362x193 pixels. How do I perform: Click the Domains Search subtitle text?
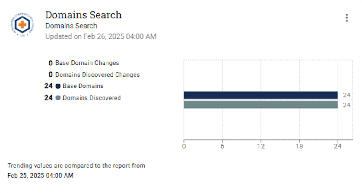71,26
